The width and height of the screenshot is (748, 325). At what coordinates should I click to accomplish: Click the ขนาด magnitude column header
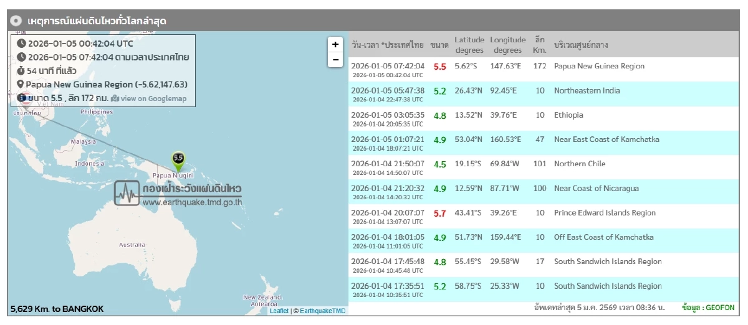(439, 45)
